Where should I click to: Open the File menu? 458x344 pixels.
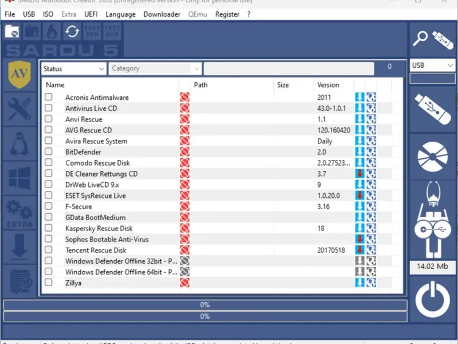pos(10,14)
